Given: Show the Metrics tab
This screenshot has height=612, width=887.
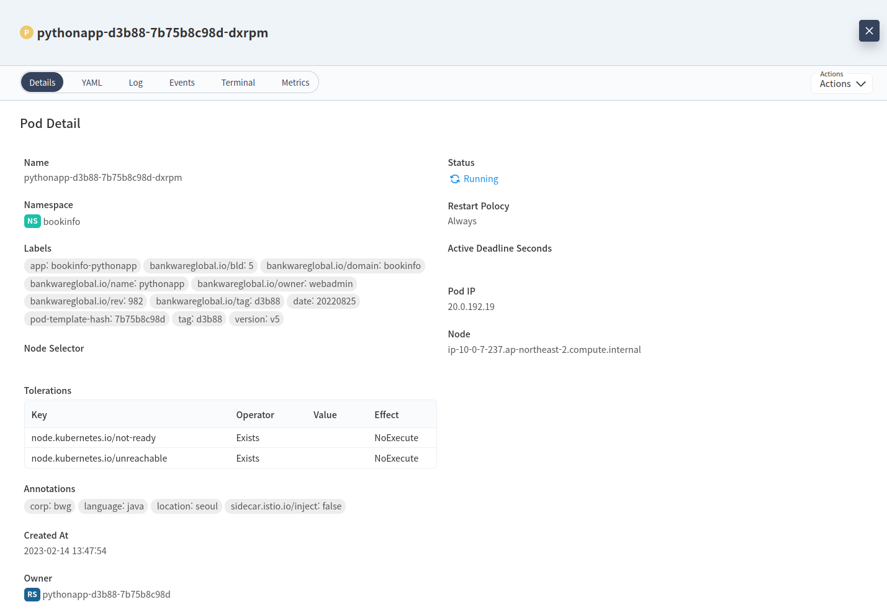Looking at the screenshot, I should point(295,82).
